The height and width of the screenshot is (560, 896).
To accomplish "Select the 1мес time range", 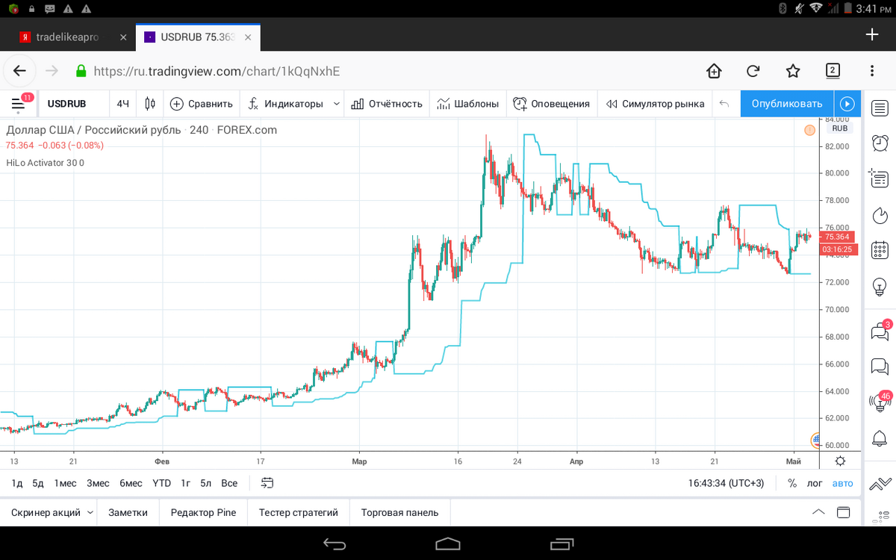I will click(x=65, y=483).
